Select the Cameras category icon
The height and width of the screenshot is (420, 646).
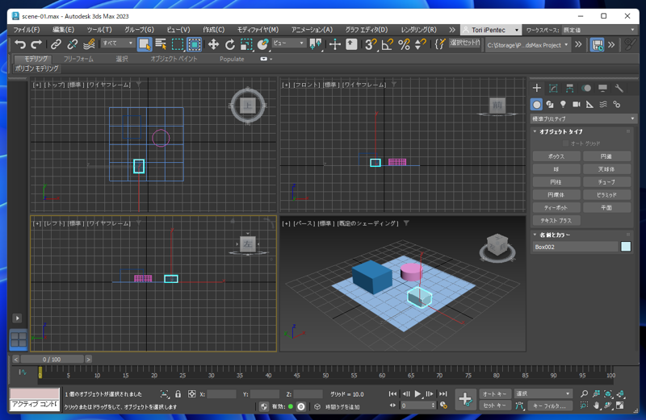click(577, 105)
